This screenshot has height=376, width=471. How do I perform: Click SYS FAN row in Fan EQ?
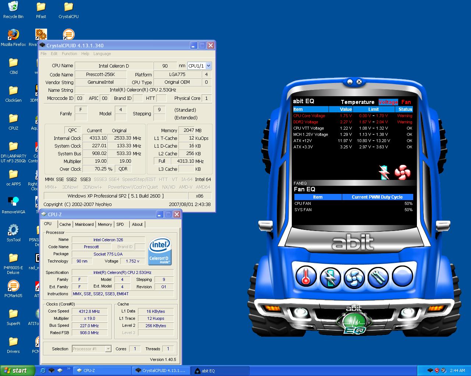tap(353, 210)
